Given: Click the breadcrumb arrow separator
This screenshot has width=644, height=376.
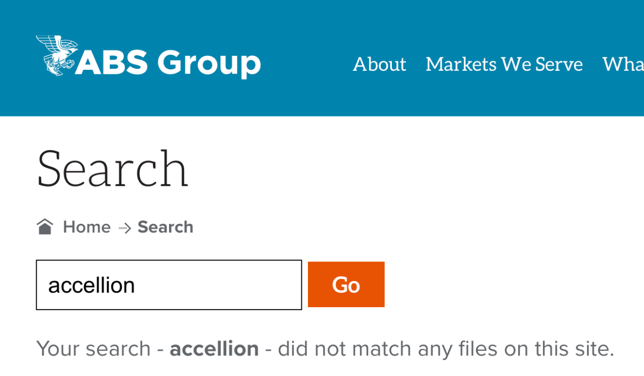Looking at the screenshot, I should 124,228.
